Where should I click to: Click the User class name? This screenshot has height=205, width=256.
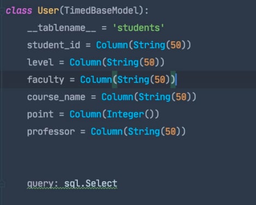pyautogui.click(x=48, y=10)
